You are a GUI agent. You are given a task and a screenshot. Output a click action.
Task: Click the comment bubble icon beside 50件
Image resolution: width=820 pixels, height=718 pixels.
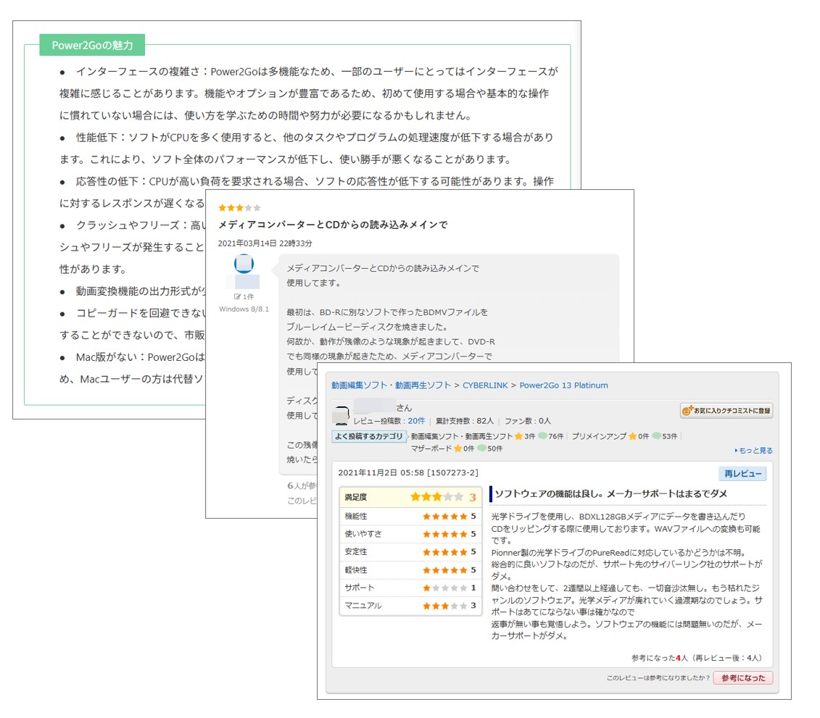coord(481,448)
